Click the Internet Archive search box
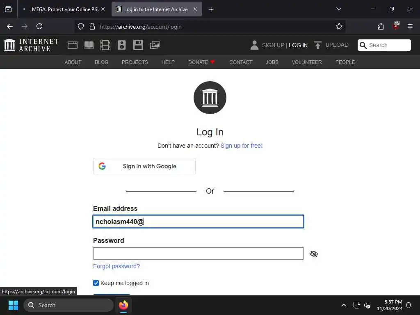The image size is (420, 315). pos(384,45)
